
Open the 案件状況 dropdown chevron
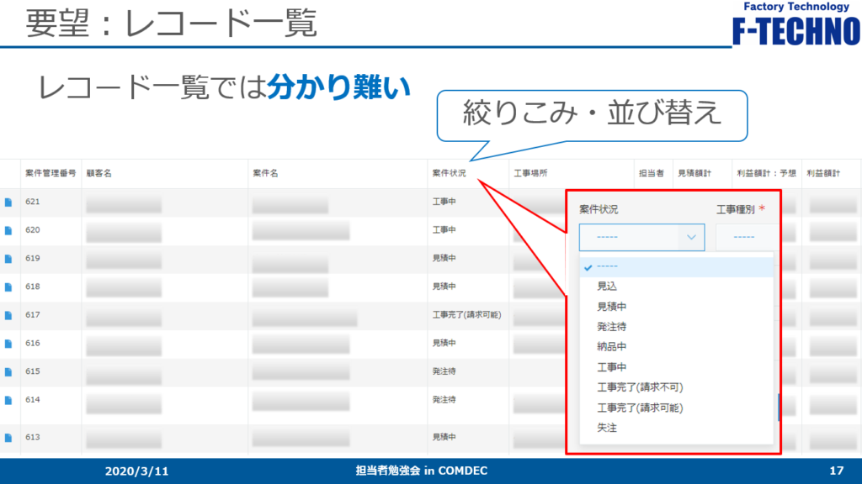point(691,237)
